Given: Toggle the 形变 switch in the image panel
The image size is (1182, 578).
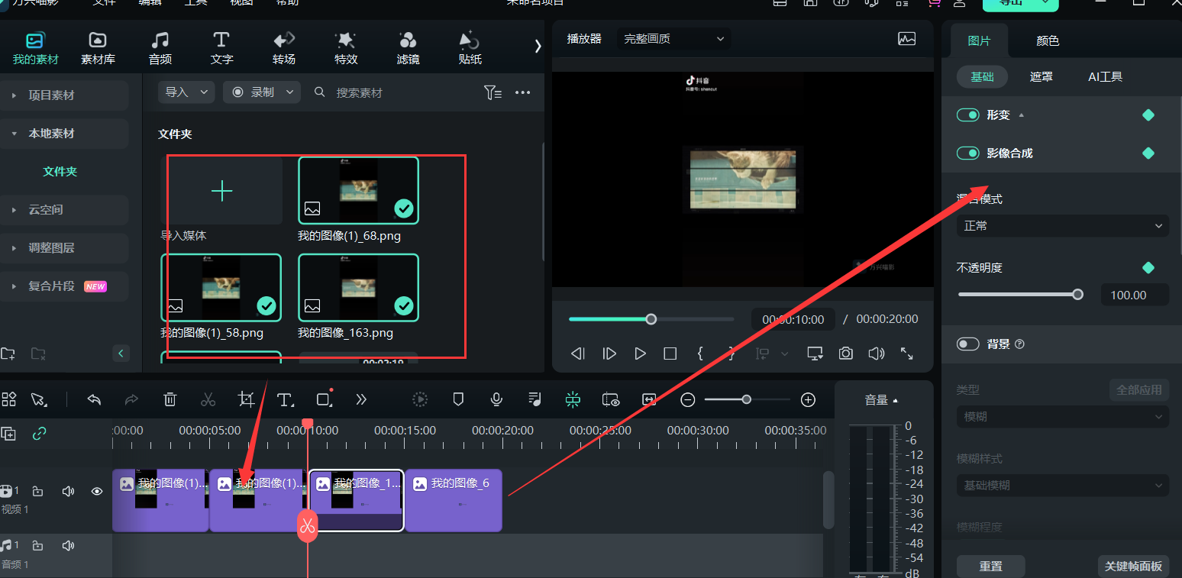Looking at the screenshot, I should (967, 115).
